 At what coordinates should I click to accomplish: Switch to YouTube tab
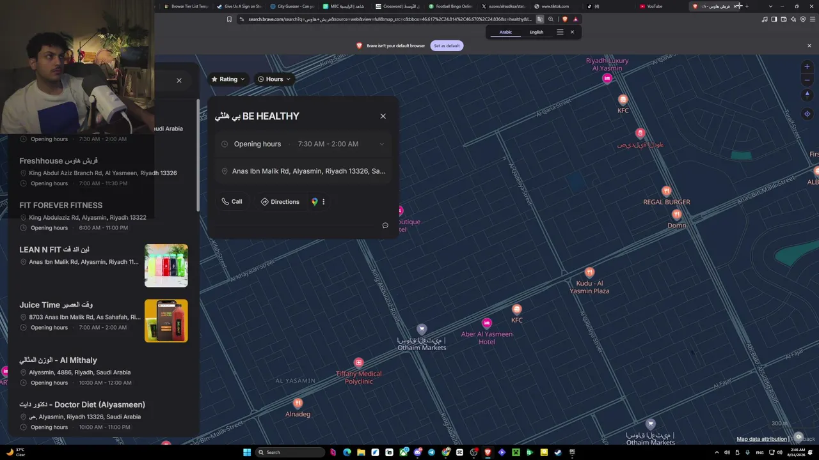(659, 6)
